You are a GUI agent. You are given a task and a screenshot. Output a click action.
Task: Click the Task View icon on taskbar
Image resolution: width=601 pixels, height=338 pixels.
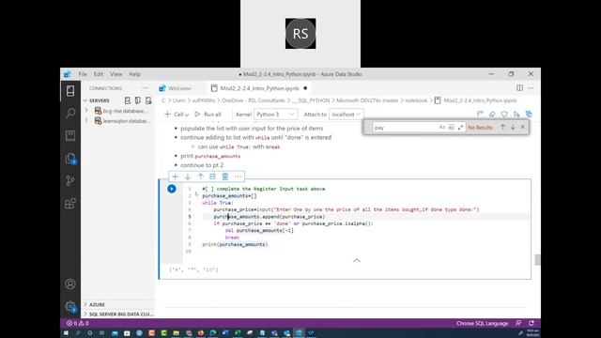pyautogui.click(x=102, y=333)
